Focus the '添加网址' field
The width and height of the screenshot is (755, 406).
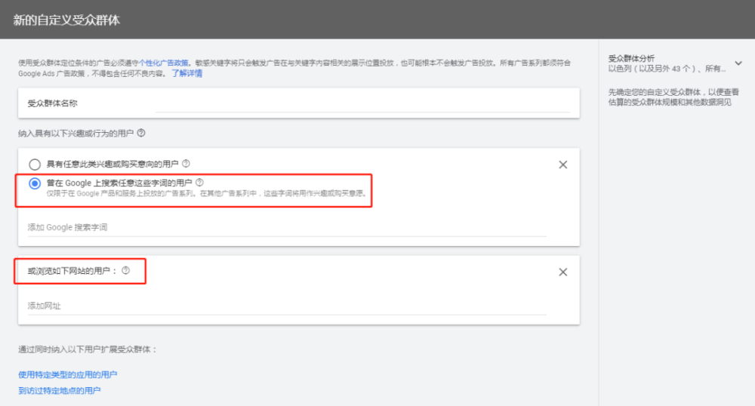287,306
